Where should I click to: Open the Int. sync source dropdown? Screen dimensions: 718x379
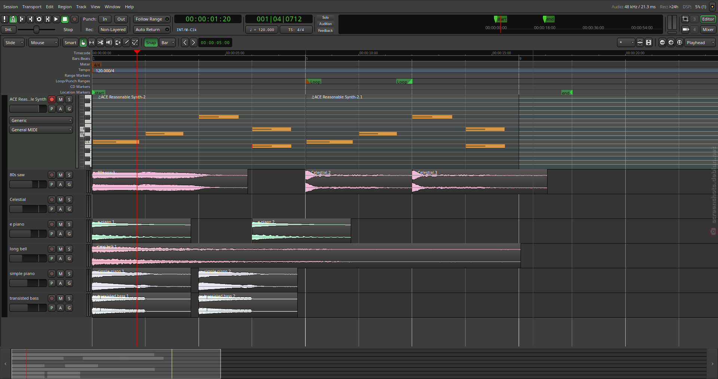click(8, 30)
